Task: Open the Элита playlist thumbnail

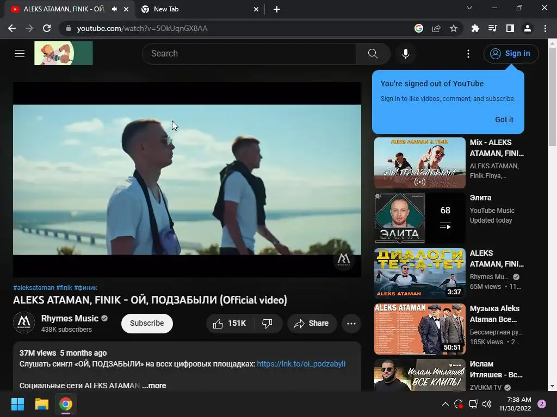Action: [x=419, y=218]
